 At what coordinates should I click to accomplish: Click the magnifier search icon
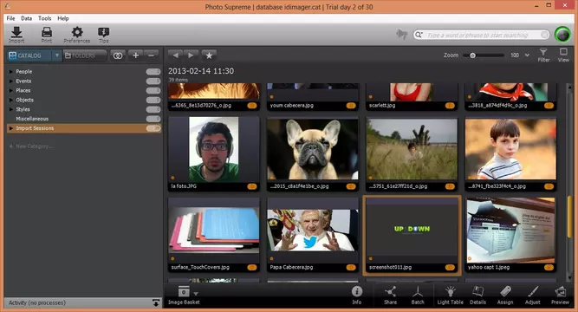[419, 35]
